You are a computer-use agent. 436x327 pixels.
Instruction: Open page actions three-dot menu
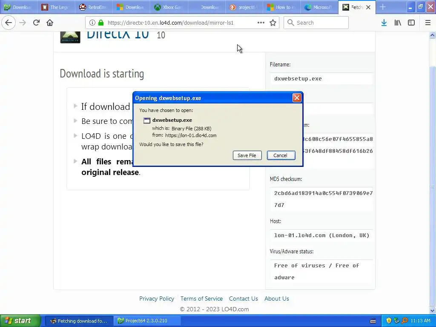261,23
